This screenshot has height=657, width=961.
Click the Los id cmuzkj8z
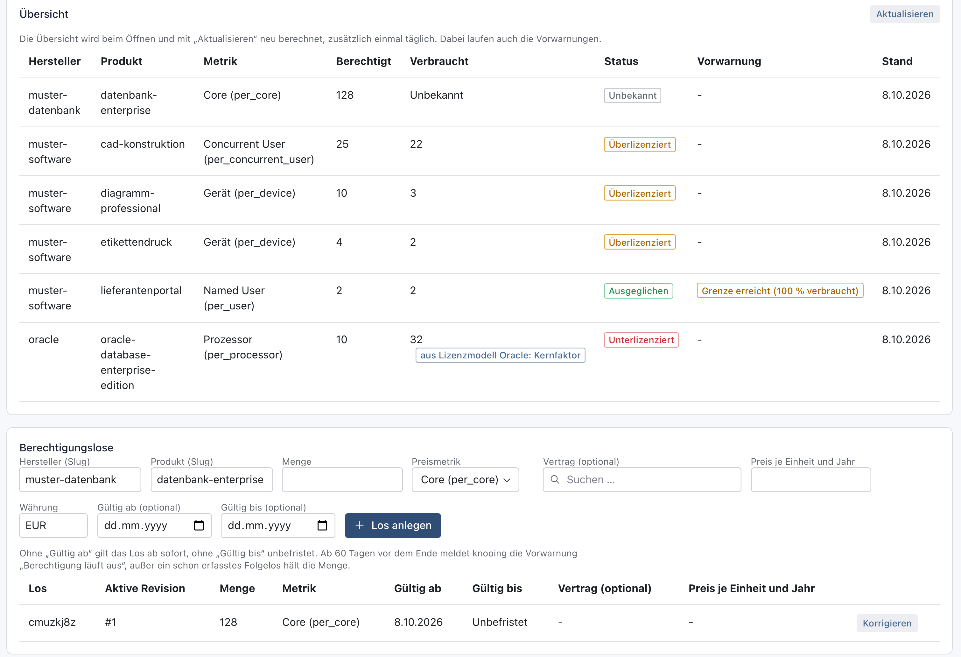pos(52,622)
